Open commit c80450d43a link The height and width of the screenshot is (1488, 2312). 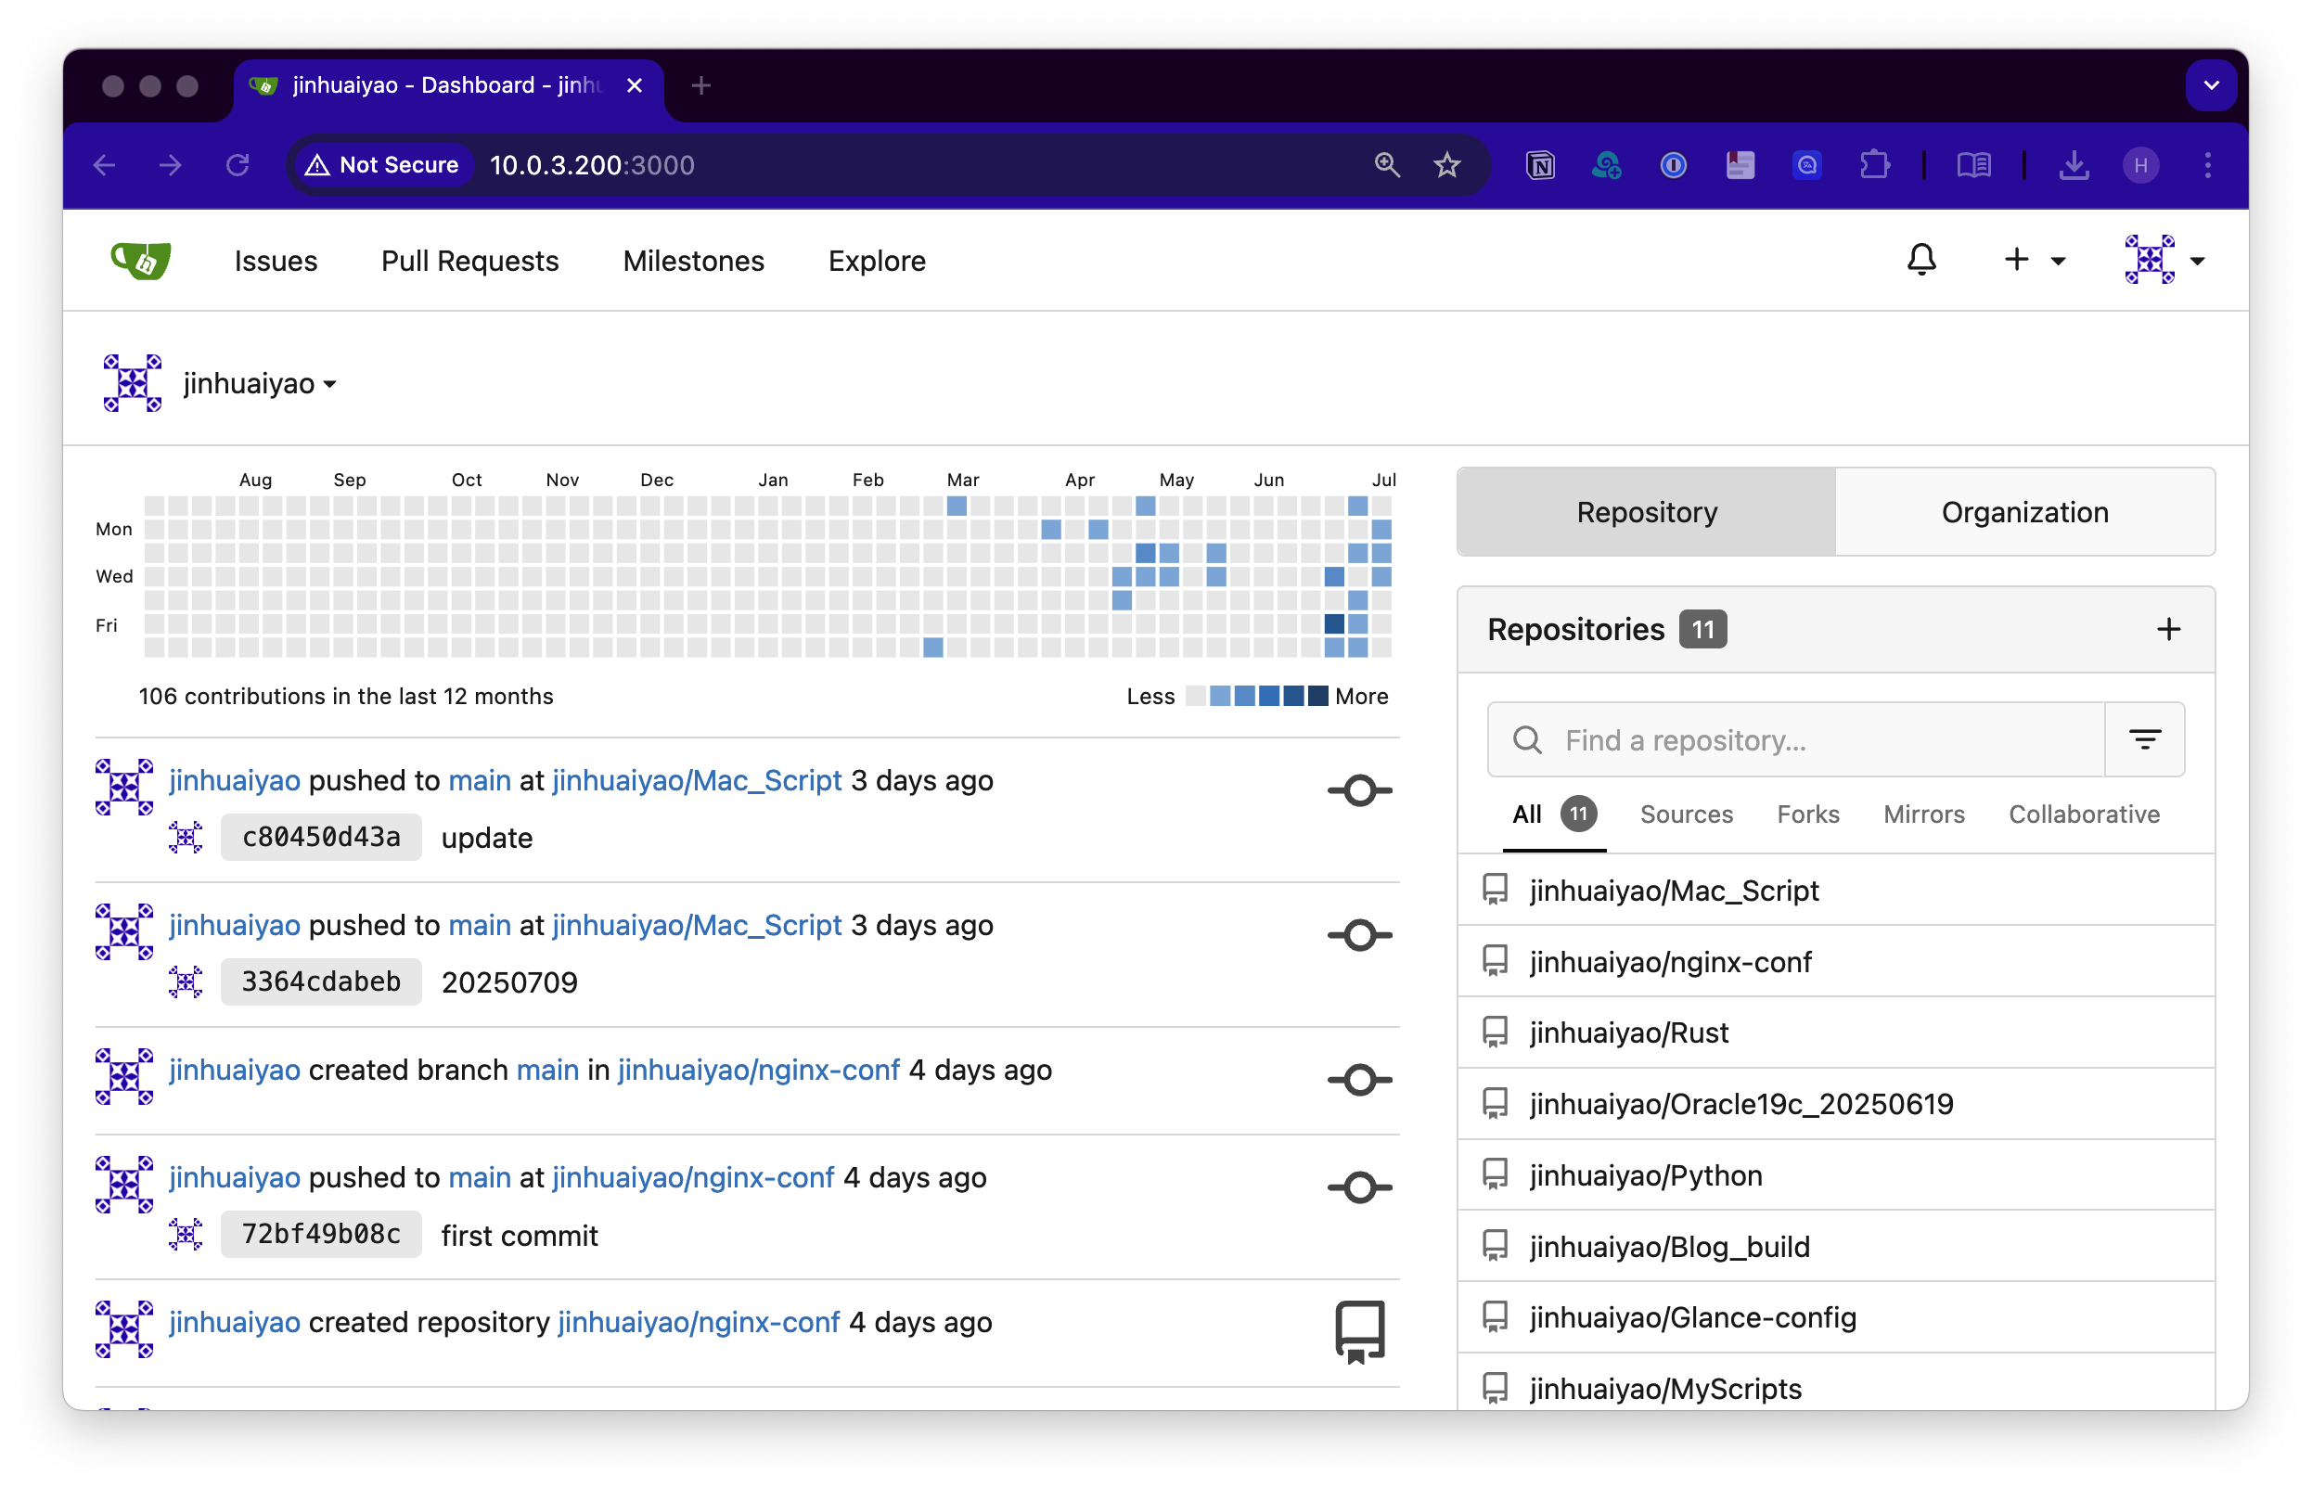[x=321, y=838]
